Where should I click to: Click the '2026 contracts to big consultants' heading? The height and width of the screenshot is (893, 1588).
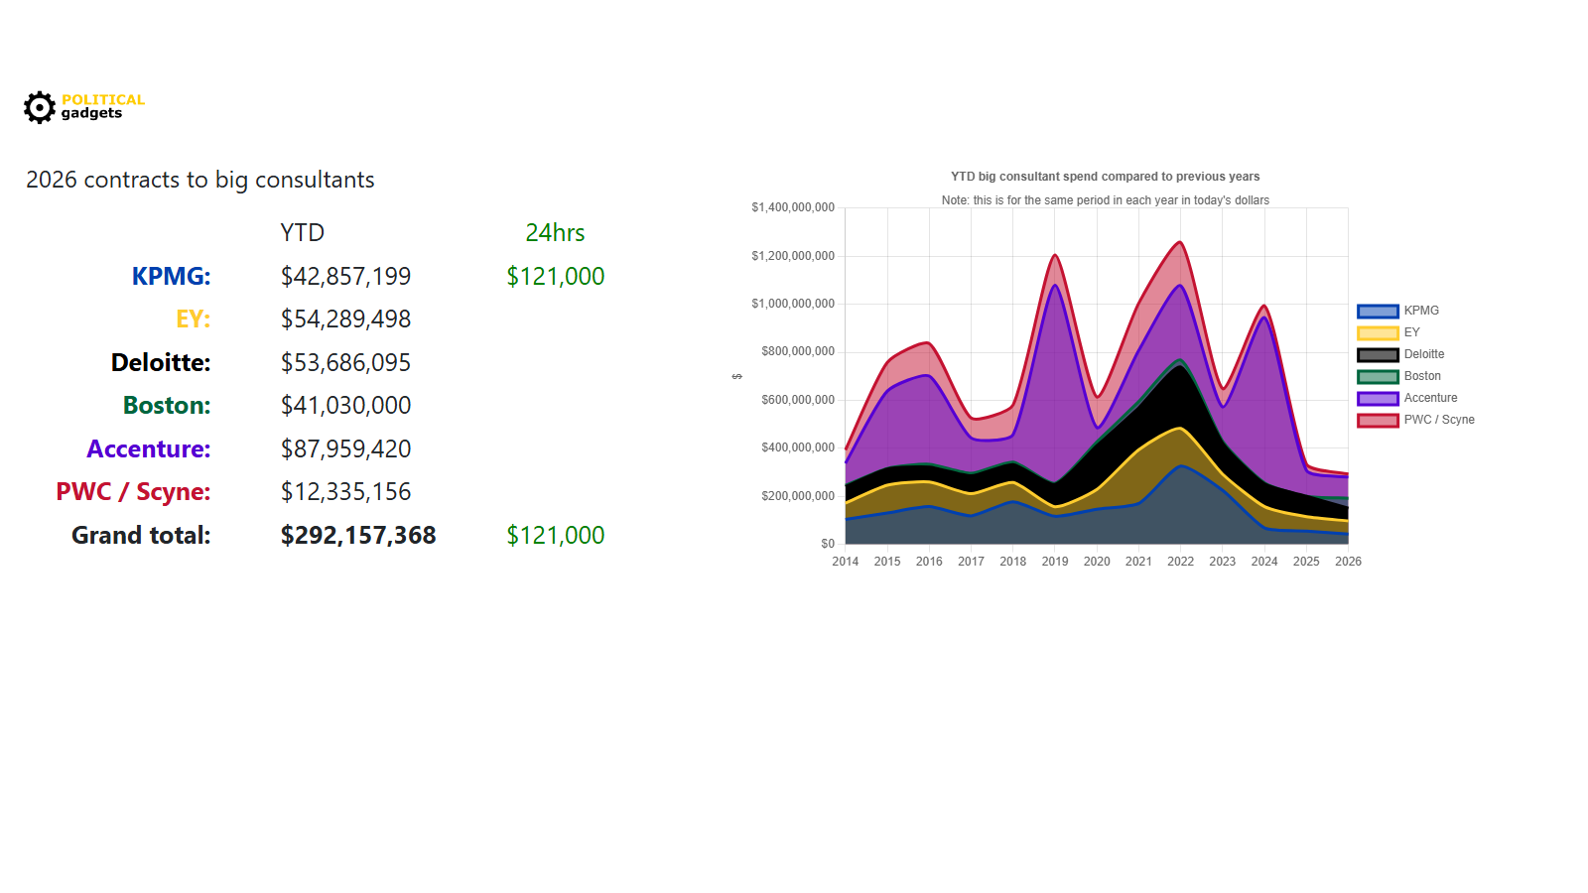[x=200, y=180]
